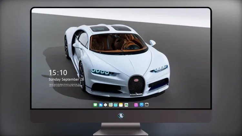
Task: Open the Clock app in dock
Action: coord(106,105)
